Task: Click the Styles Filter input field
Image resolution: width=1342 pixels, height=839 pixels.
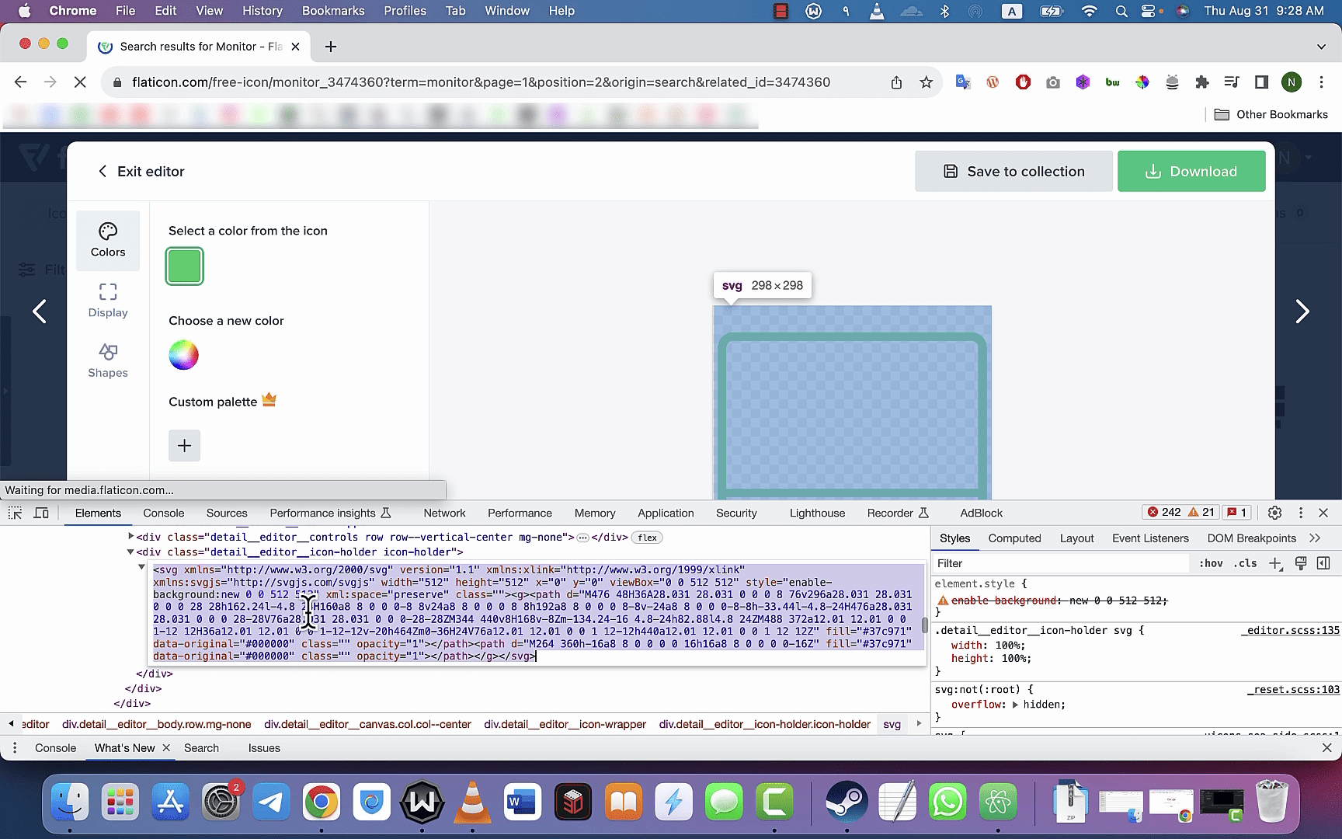Action: click(x=1060, y=564)
